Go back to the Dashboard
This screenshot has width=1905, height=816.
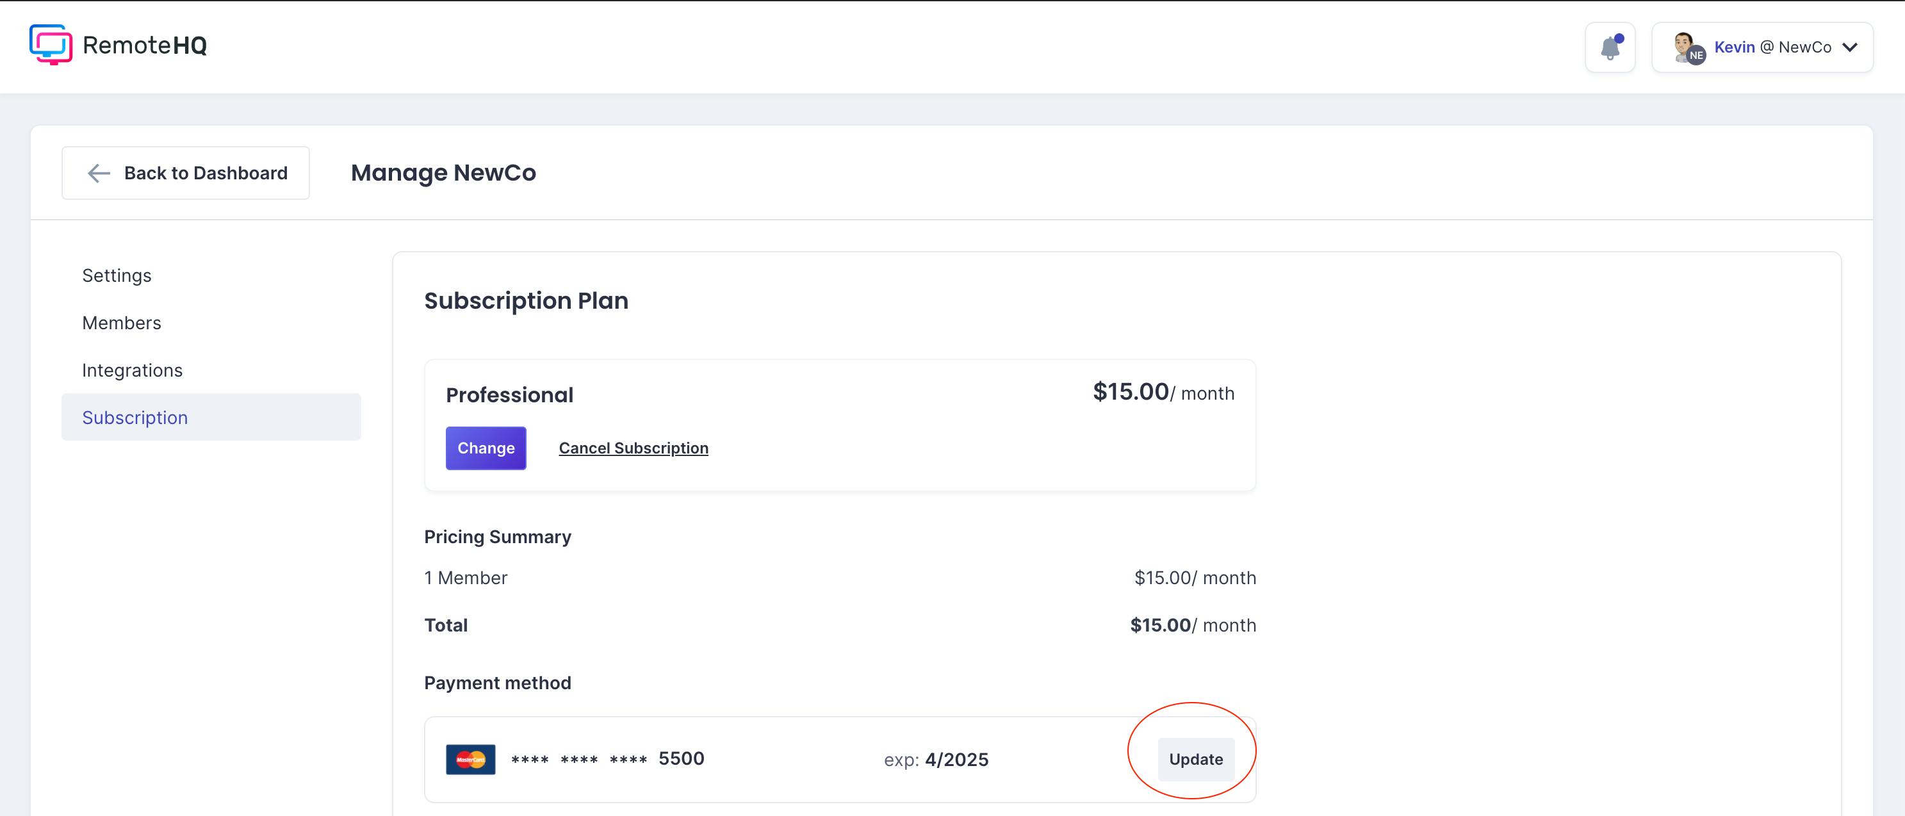click(186, 173)
